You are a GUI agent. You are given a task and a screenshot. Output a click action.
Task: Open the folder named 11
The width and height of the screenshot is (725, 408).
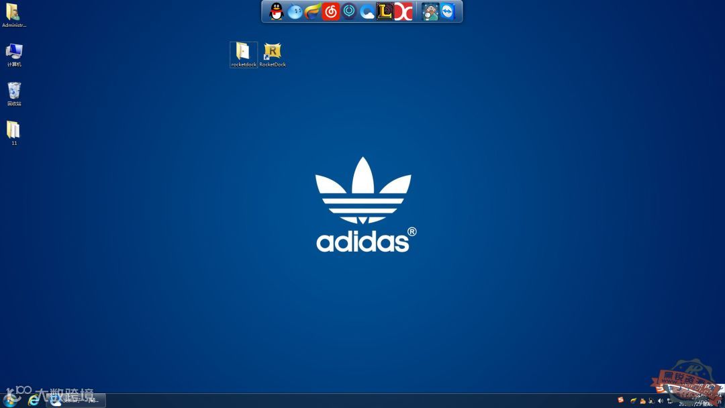point(13,133)
